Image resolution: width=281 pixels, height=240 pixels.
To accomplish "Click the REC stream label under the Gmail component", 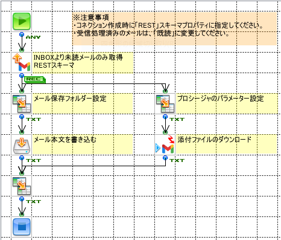I will click(35, 79).
